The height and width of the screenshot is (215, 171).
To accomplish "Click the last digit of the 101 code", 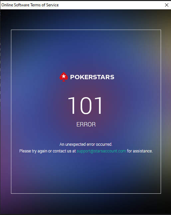I will point(99,105).
